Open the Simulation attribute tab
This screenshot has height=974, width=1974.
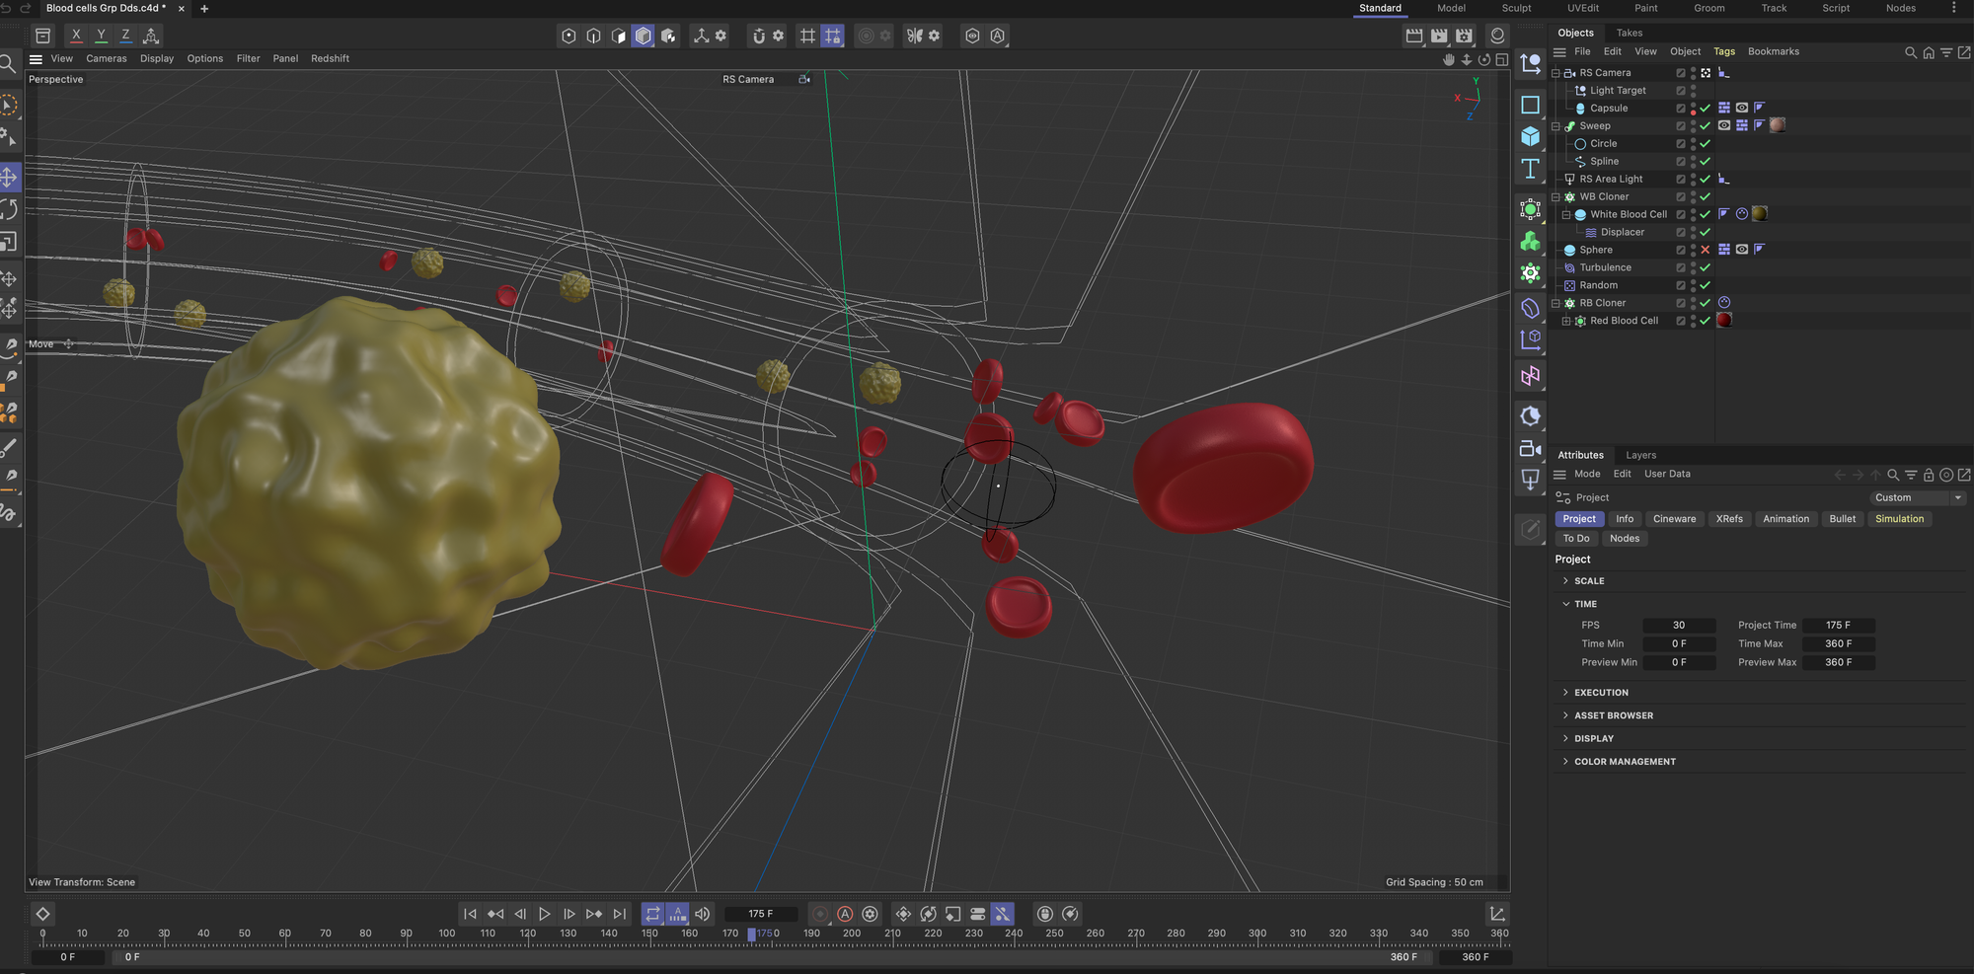coord(1899,519)
